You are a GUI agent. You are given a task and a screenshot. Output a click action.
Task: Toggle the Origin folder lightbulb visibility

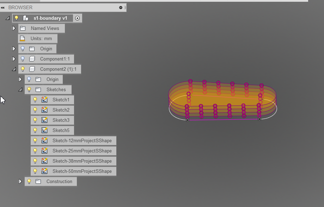(23, 49)
